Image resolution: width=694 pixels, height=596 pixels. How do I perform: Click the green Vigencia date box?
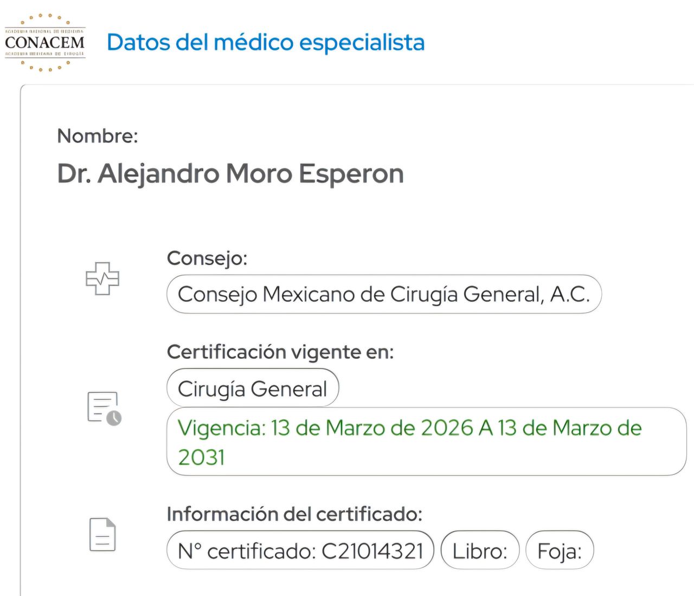click(426, 442)
